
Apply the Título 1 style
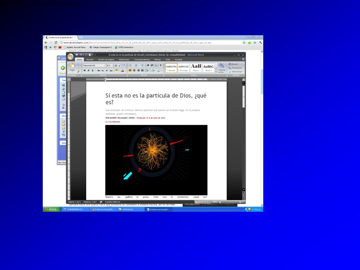196,68
